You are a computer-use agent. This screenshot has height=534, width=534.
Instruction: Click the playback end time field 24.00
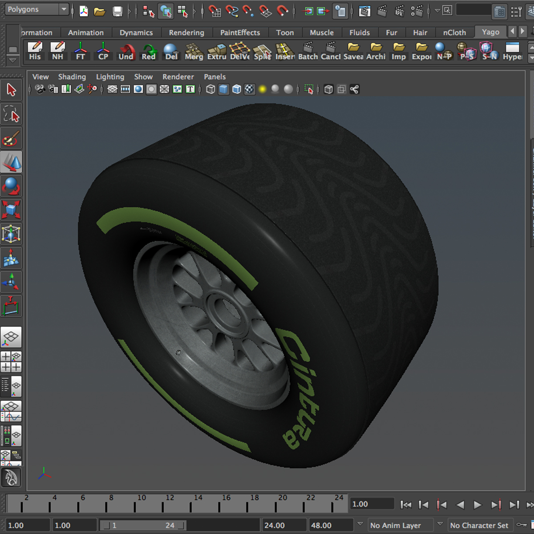284,525
